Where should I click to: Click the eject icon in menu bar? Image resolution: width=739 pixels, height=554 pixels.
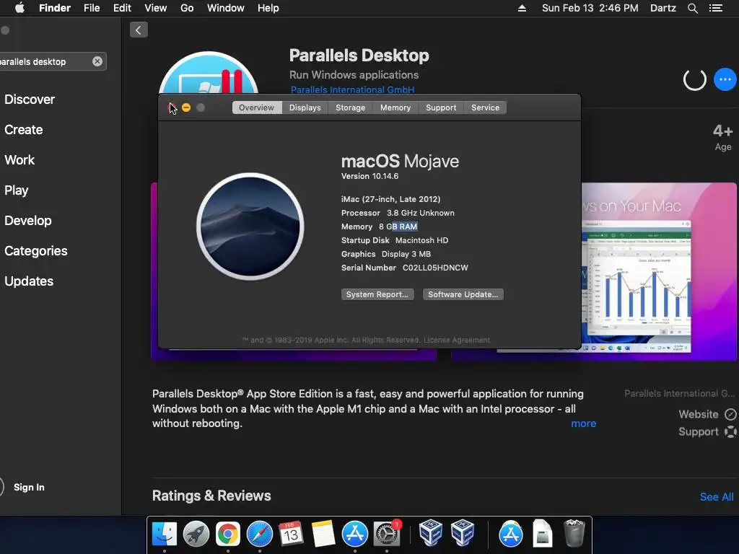[x=522, y=8]
